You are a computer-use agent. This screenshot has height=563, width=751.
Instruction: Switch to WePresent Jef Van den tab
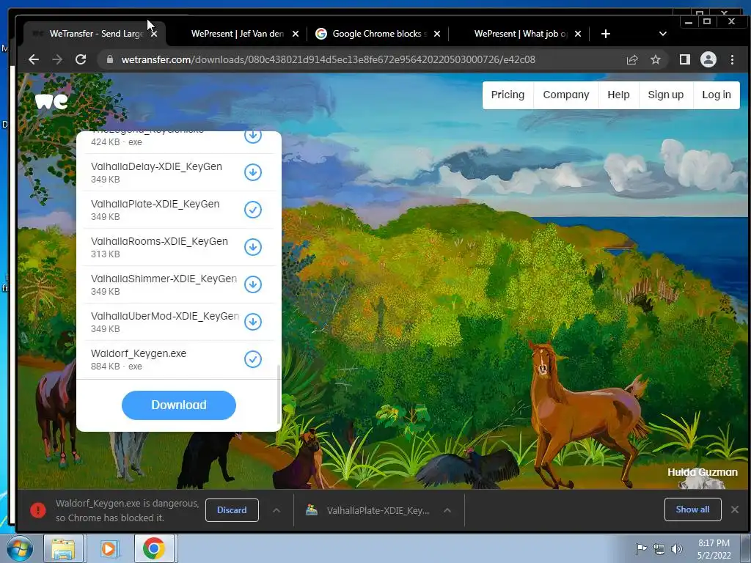[237, 34]
